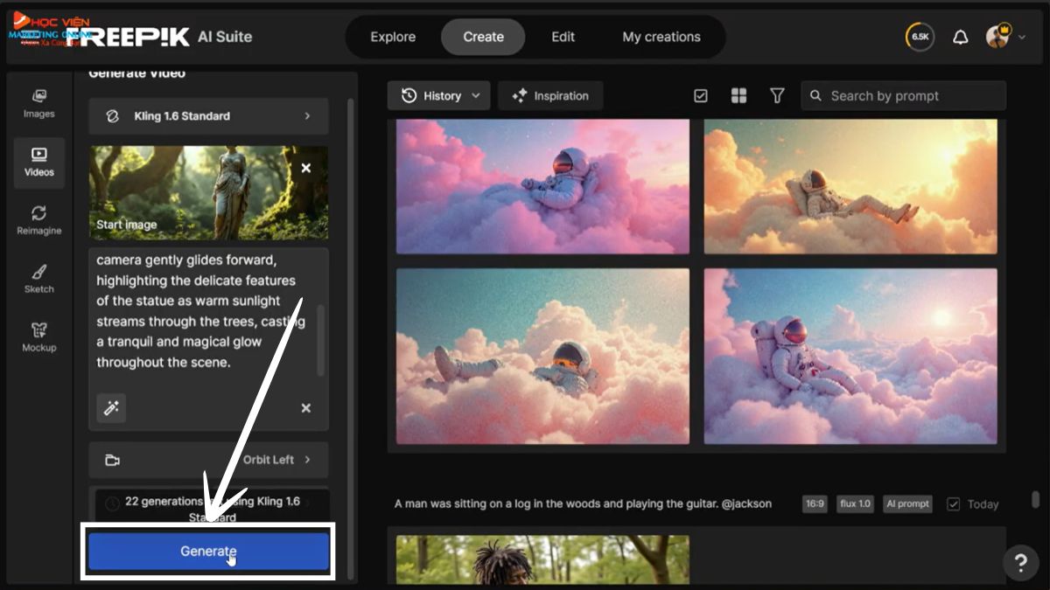Expand the Kling 1.6 Standard model selector

tap(208, 116)
